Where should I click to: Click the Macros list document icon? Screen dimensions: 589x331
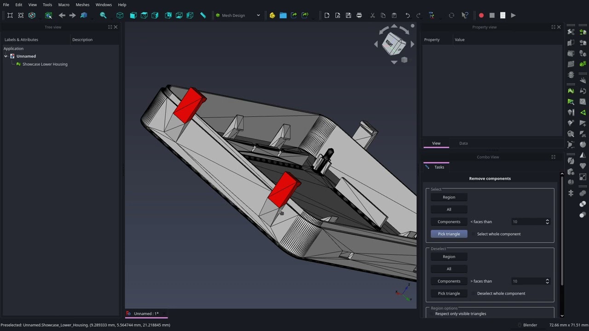(502, 15)
